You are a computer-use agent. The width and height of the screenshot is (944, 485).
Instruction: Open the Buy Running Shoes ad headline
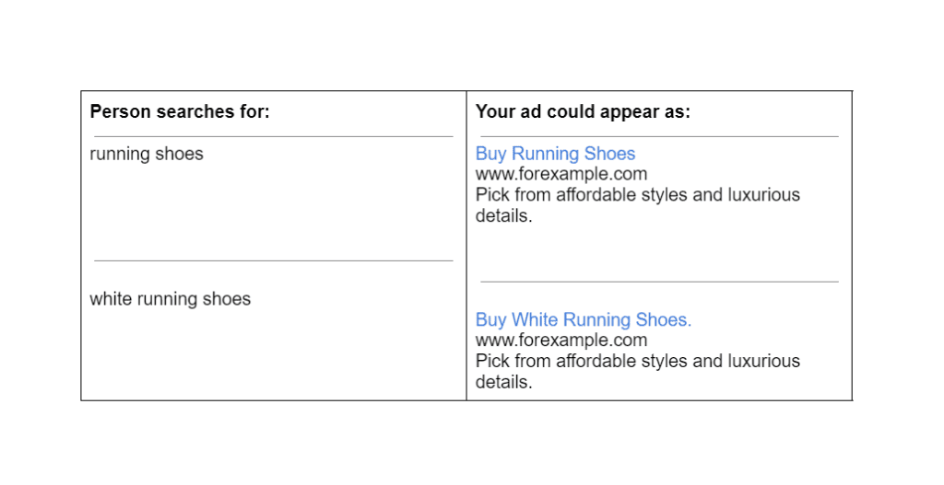[555, 154]
